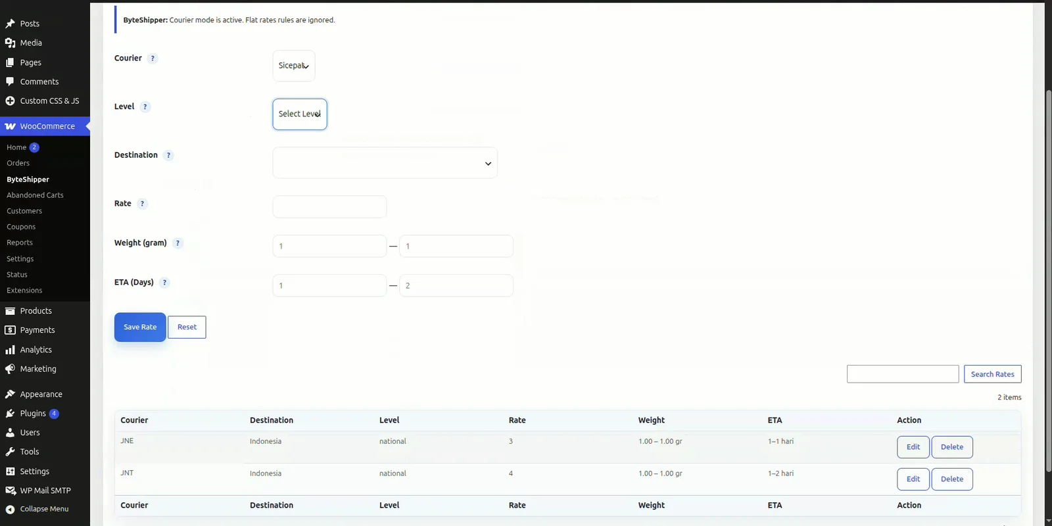Click the Settings sliders icon in main sidebar

click(x=10, y=471)
